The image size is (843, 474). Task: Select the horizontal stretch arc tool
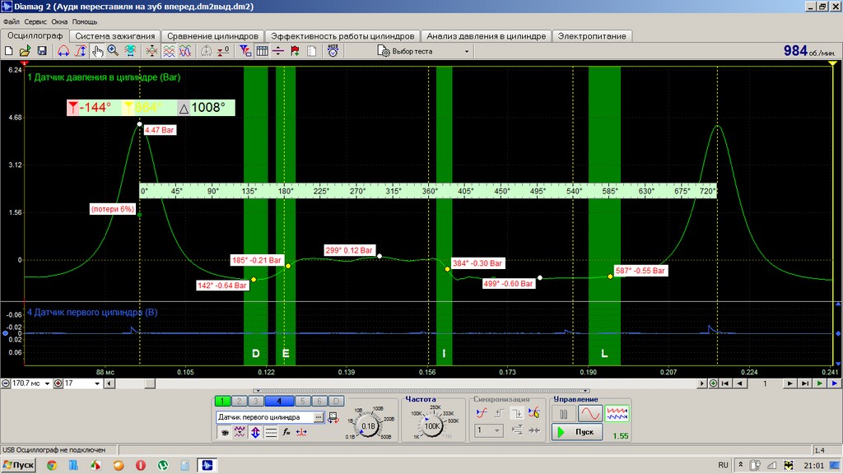click(x=63, y=51)
